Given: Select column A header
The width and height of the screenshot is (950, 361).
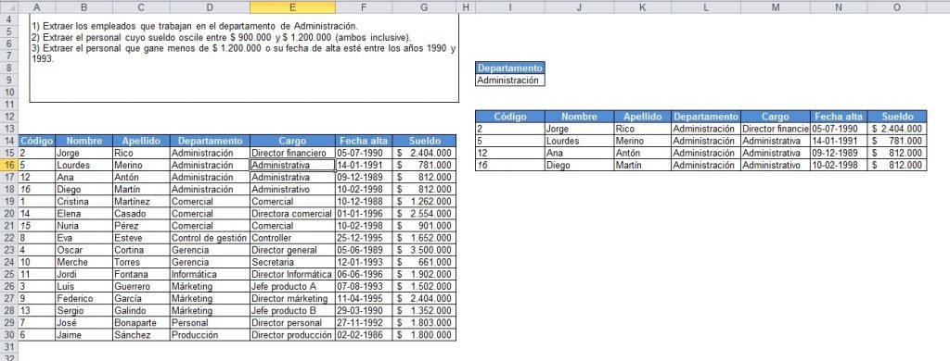Looking at the screenshot, I should (36, 7).
